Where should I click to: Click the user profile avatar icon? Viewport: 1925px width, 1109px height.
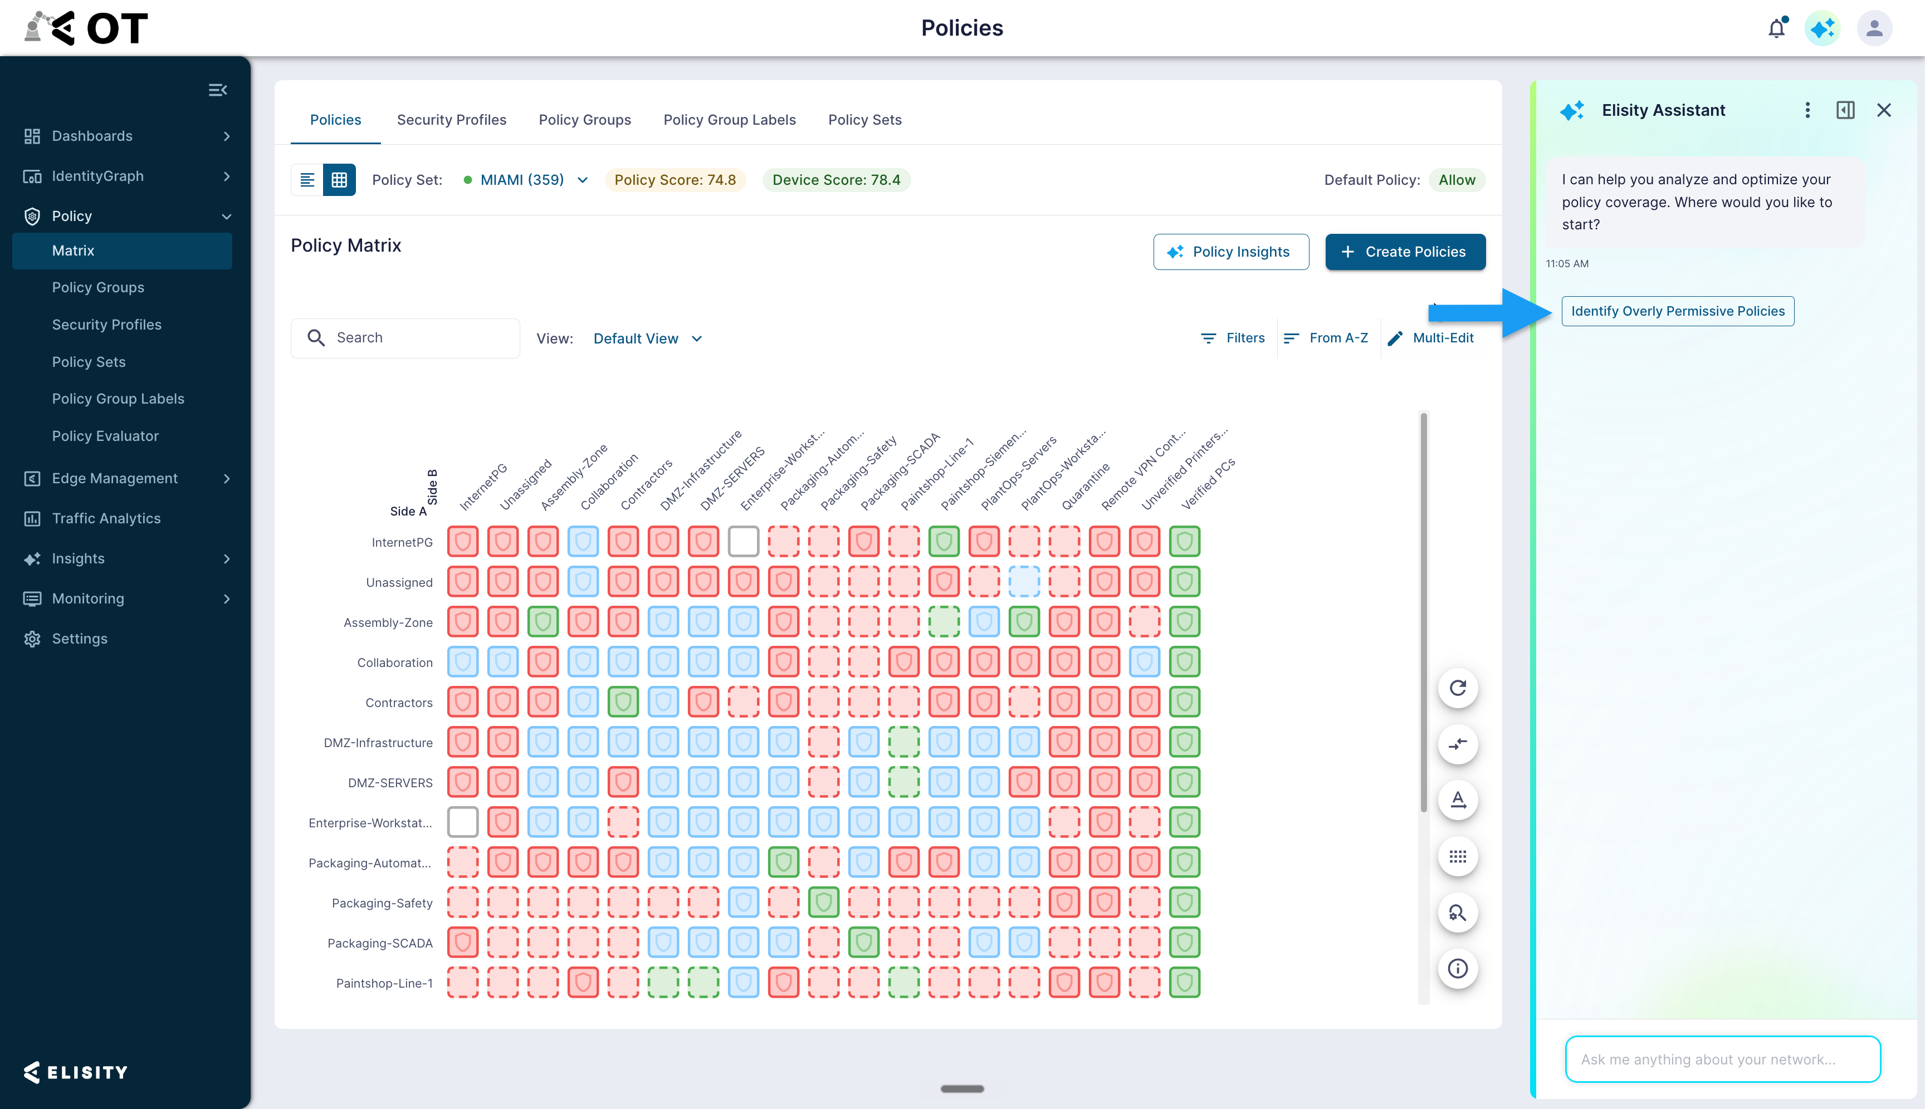(1874, 28)
